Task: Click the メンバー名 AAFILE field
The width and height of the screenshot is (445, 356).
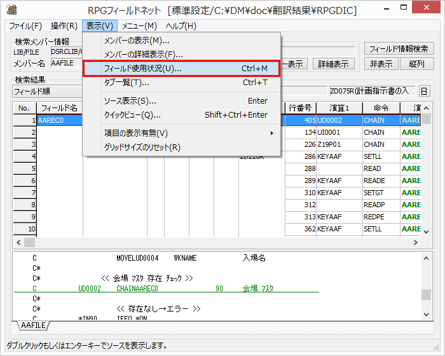Action: (67, 63)
